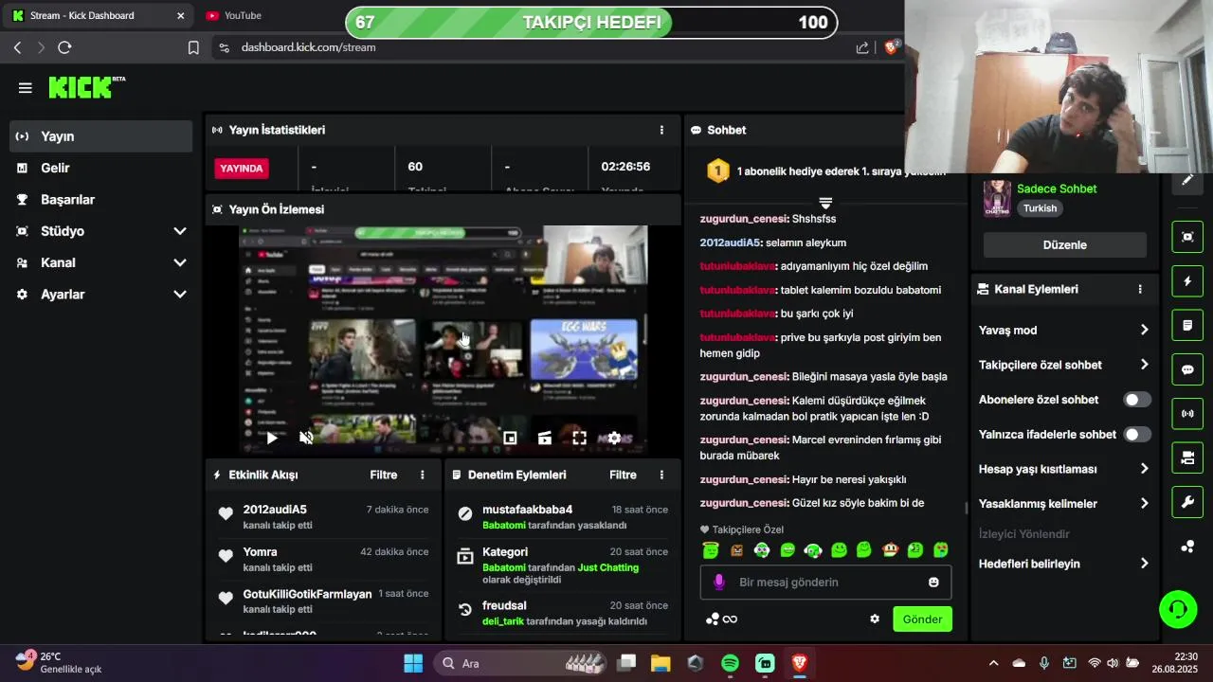Open Spotify from the taskbar

tap(730, 663)
